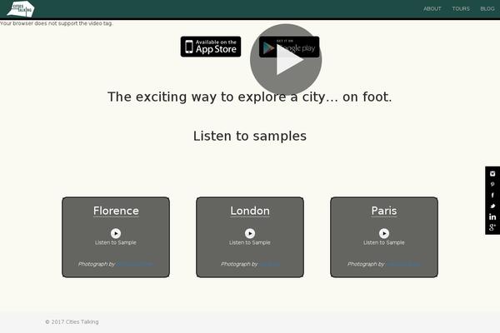Open the About menu item

pyautogui.click(x=432, y=9)
